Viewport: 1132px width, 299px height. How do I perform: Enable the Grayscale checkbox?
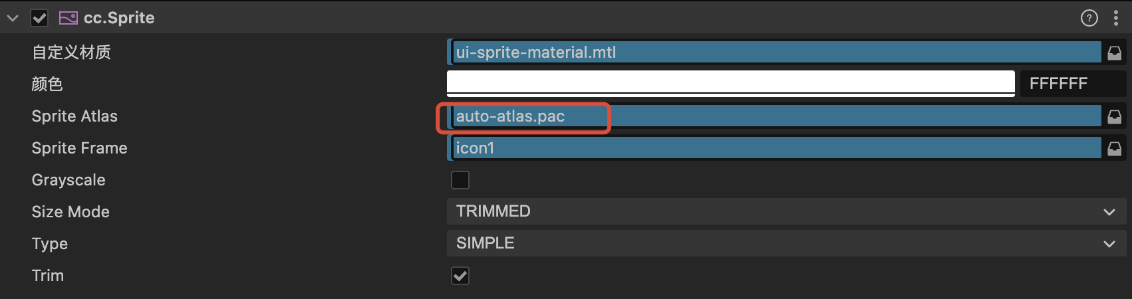[x=460, y=180]
